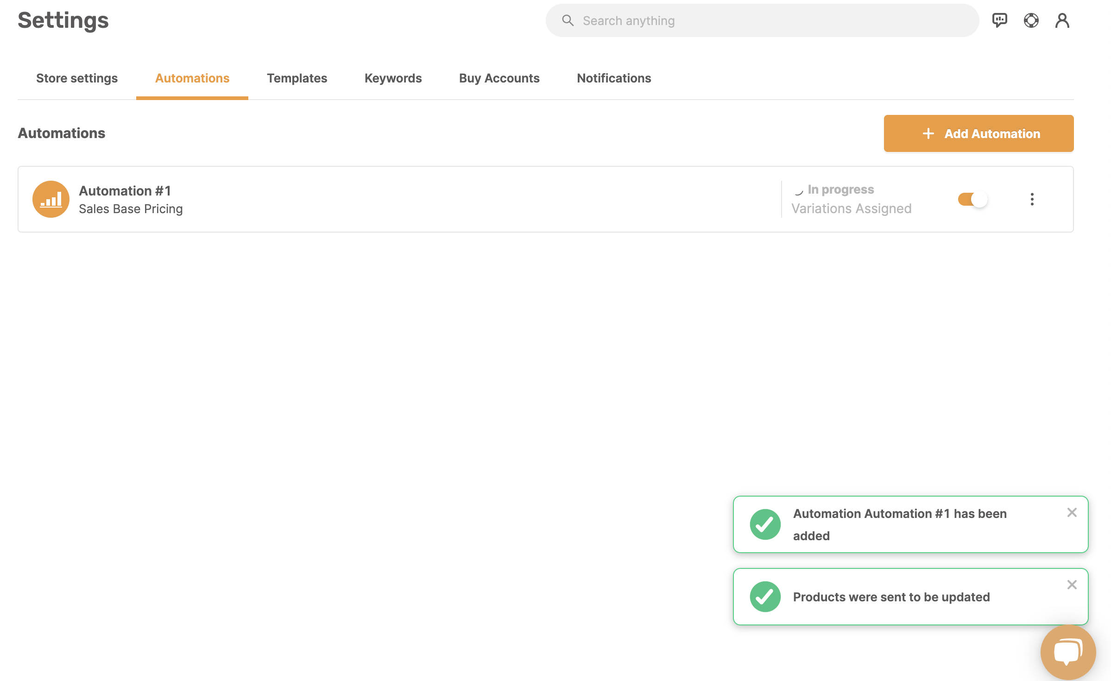Click the search magnifier icon
Screen dimensions: 1111x681
568,20
